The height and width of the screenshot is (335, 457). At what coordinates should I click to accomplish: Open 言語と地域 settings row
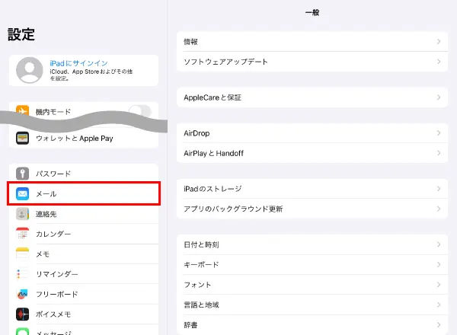coord(312,305)
